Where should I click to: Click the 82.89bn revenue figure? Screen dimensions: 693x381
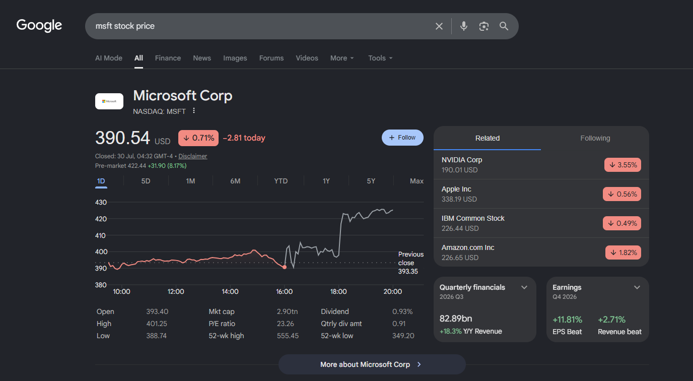[456, 319]
